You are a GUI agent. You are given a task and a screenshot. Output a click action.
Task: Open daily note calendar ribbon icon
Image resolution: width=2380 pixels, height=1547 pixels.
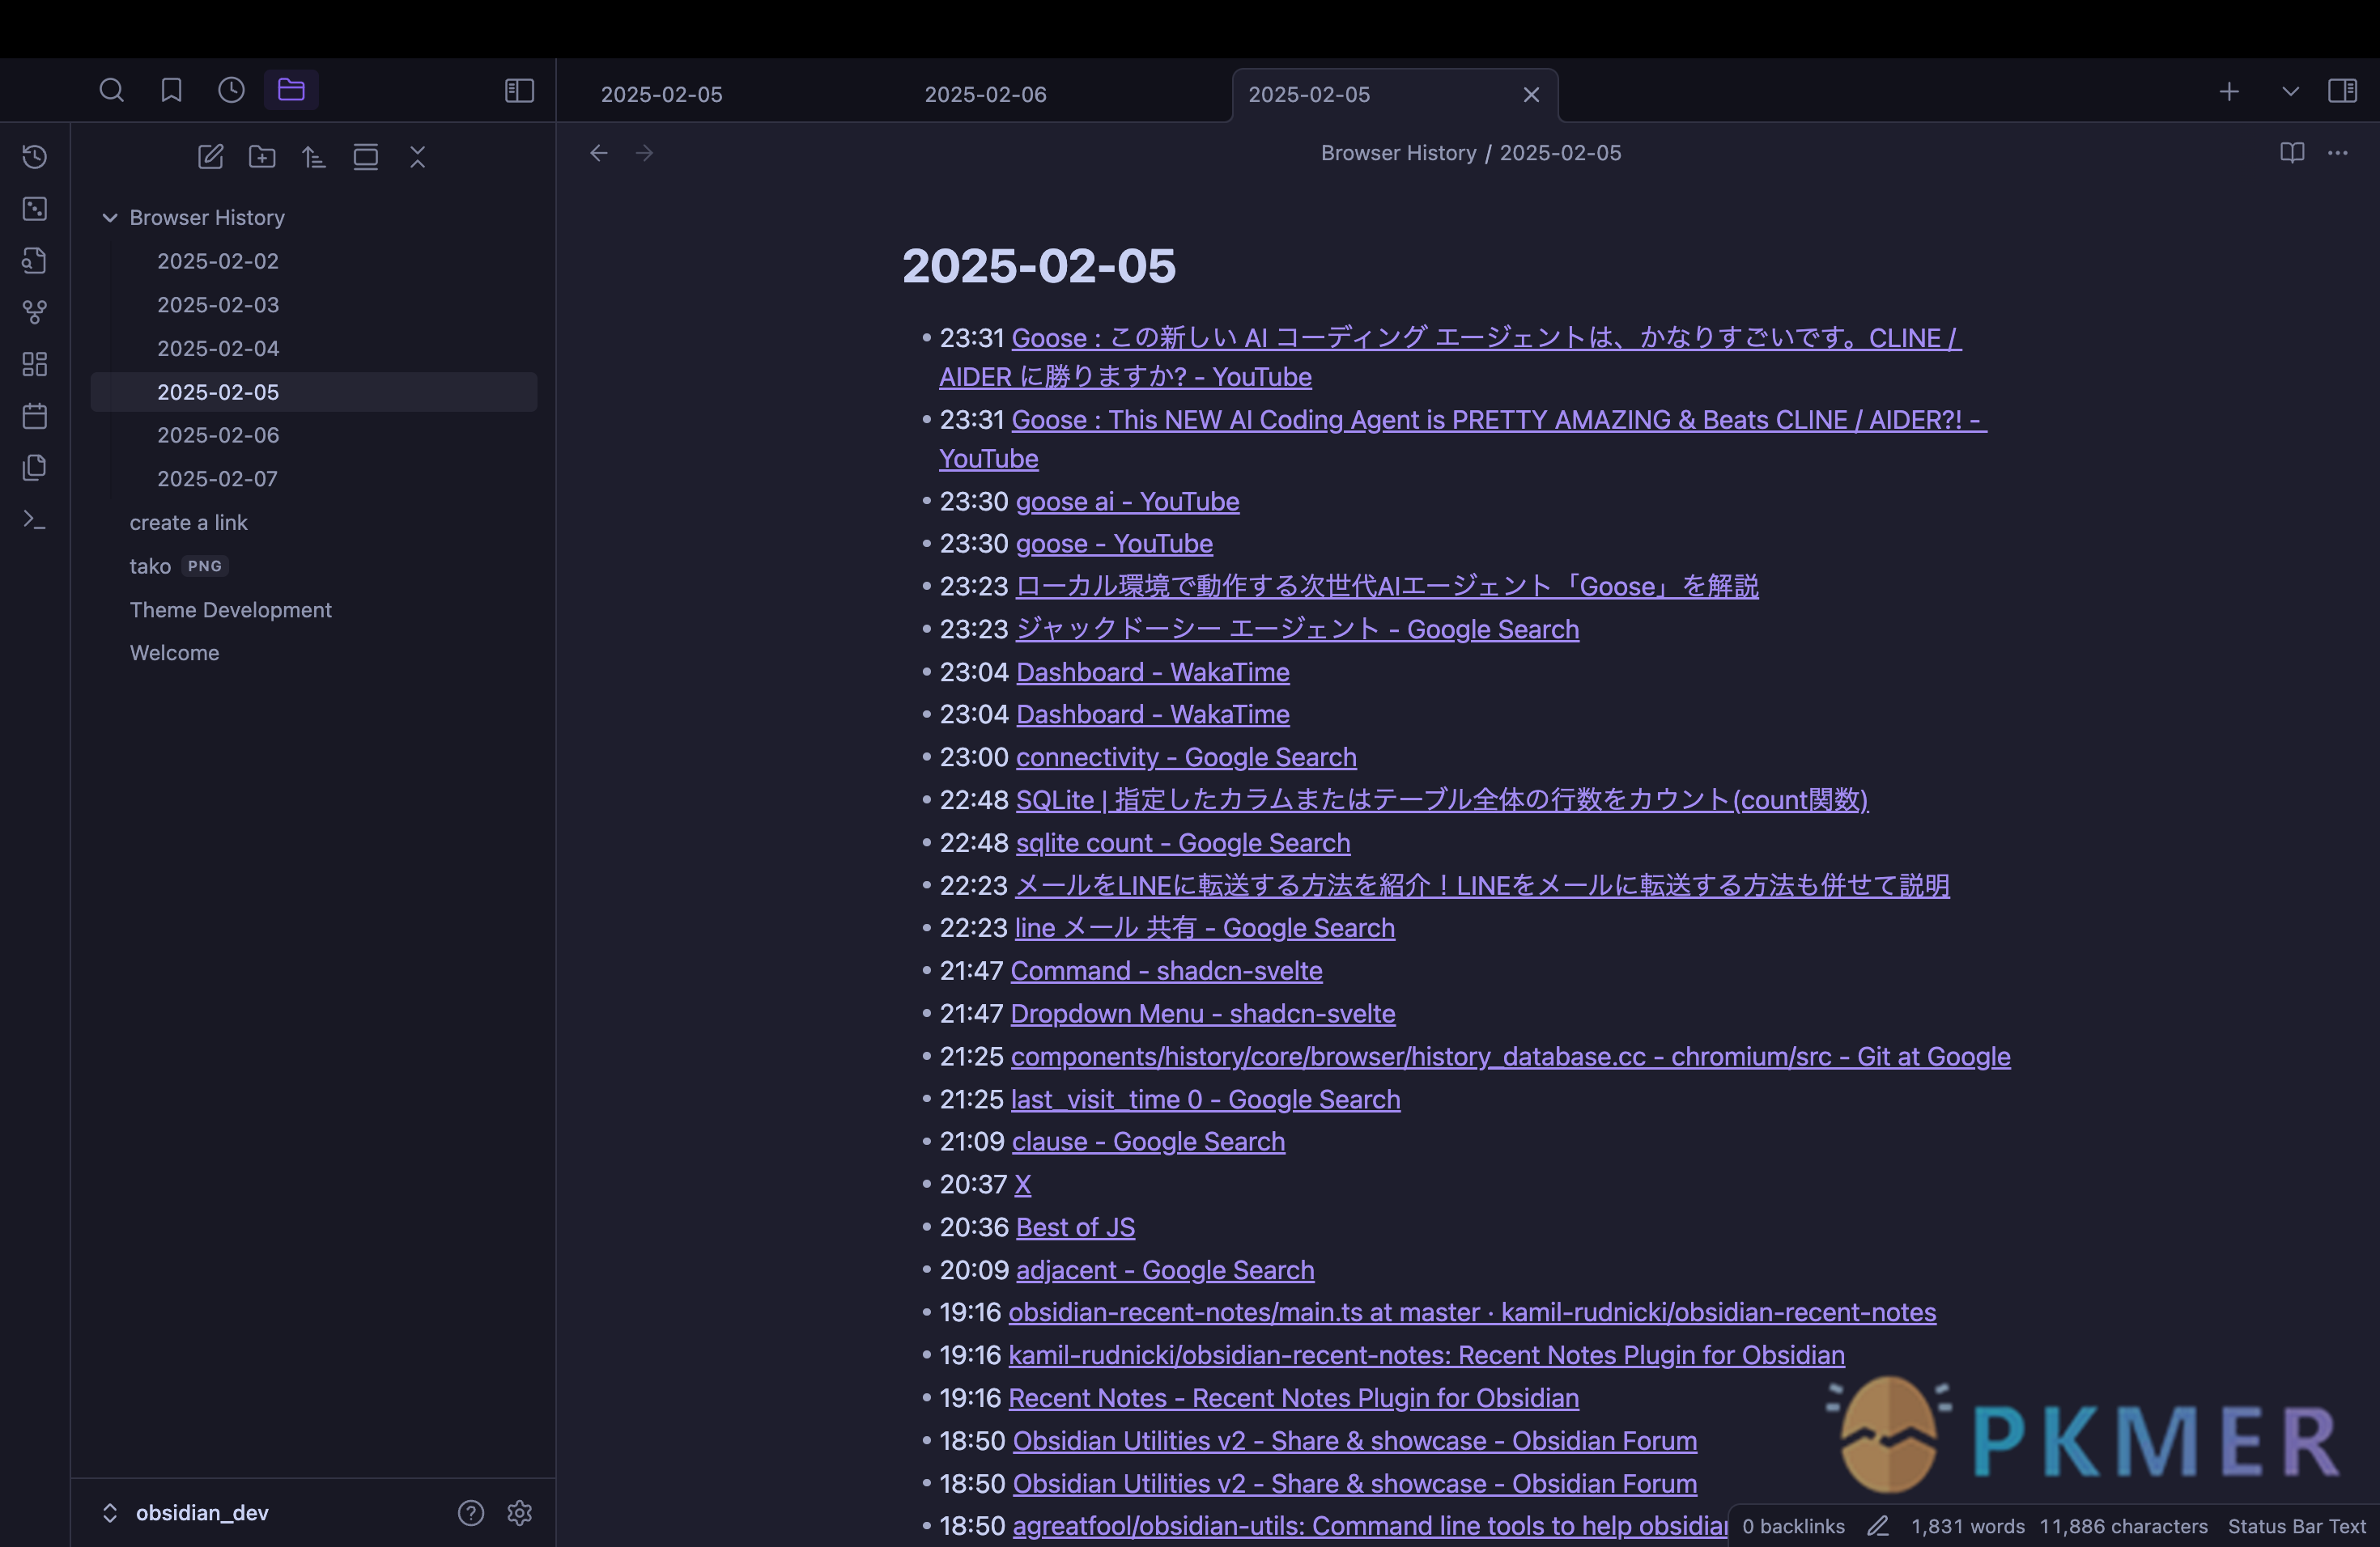35,416
